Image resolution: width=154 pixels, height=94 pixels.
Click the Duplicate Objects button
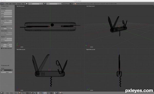click(x=6, y=21)
